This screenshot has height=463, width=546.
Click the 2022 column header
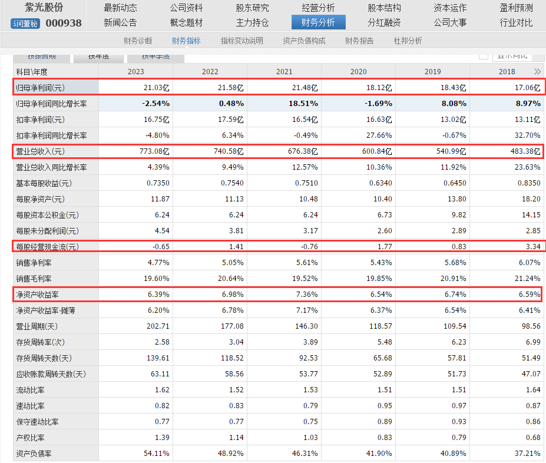tap(210, 72)
